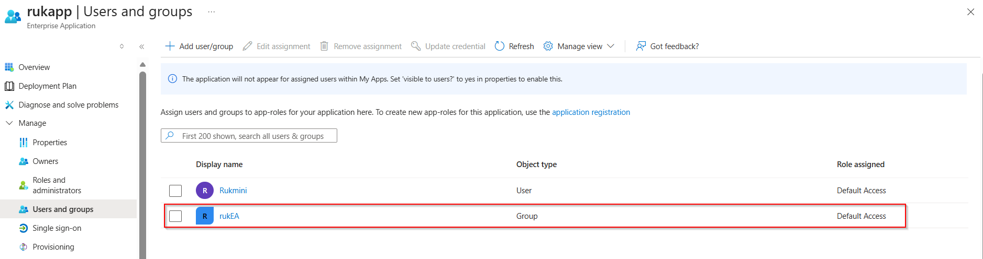
Task: Click the Manage view gear icon
Action: click(x=548, y=46)
